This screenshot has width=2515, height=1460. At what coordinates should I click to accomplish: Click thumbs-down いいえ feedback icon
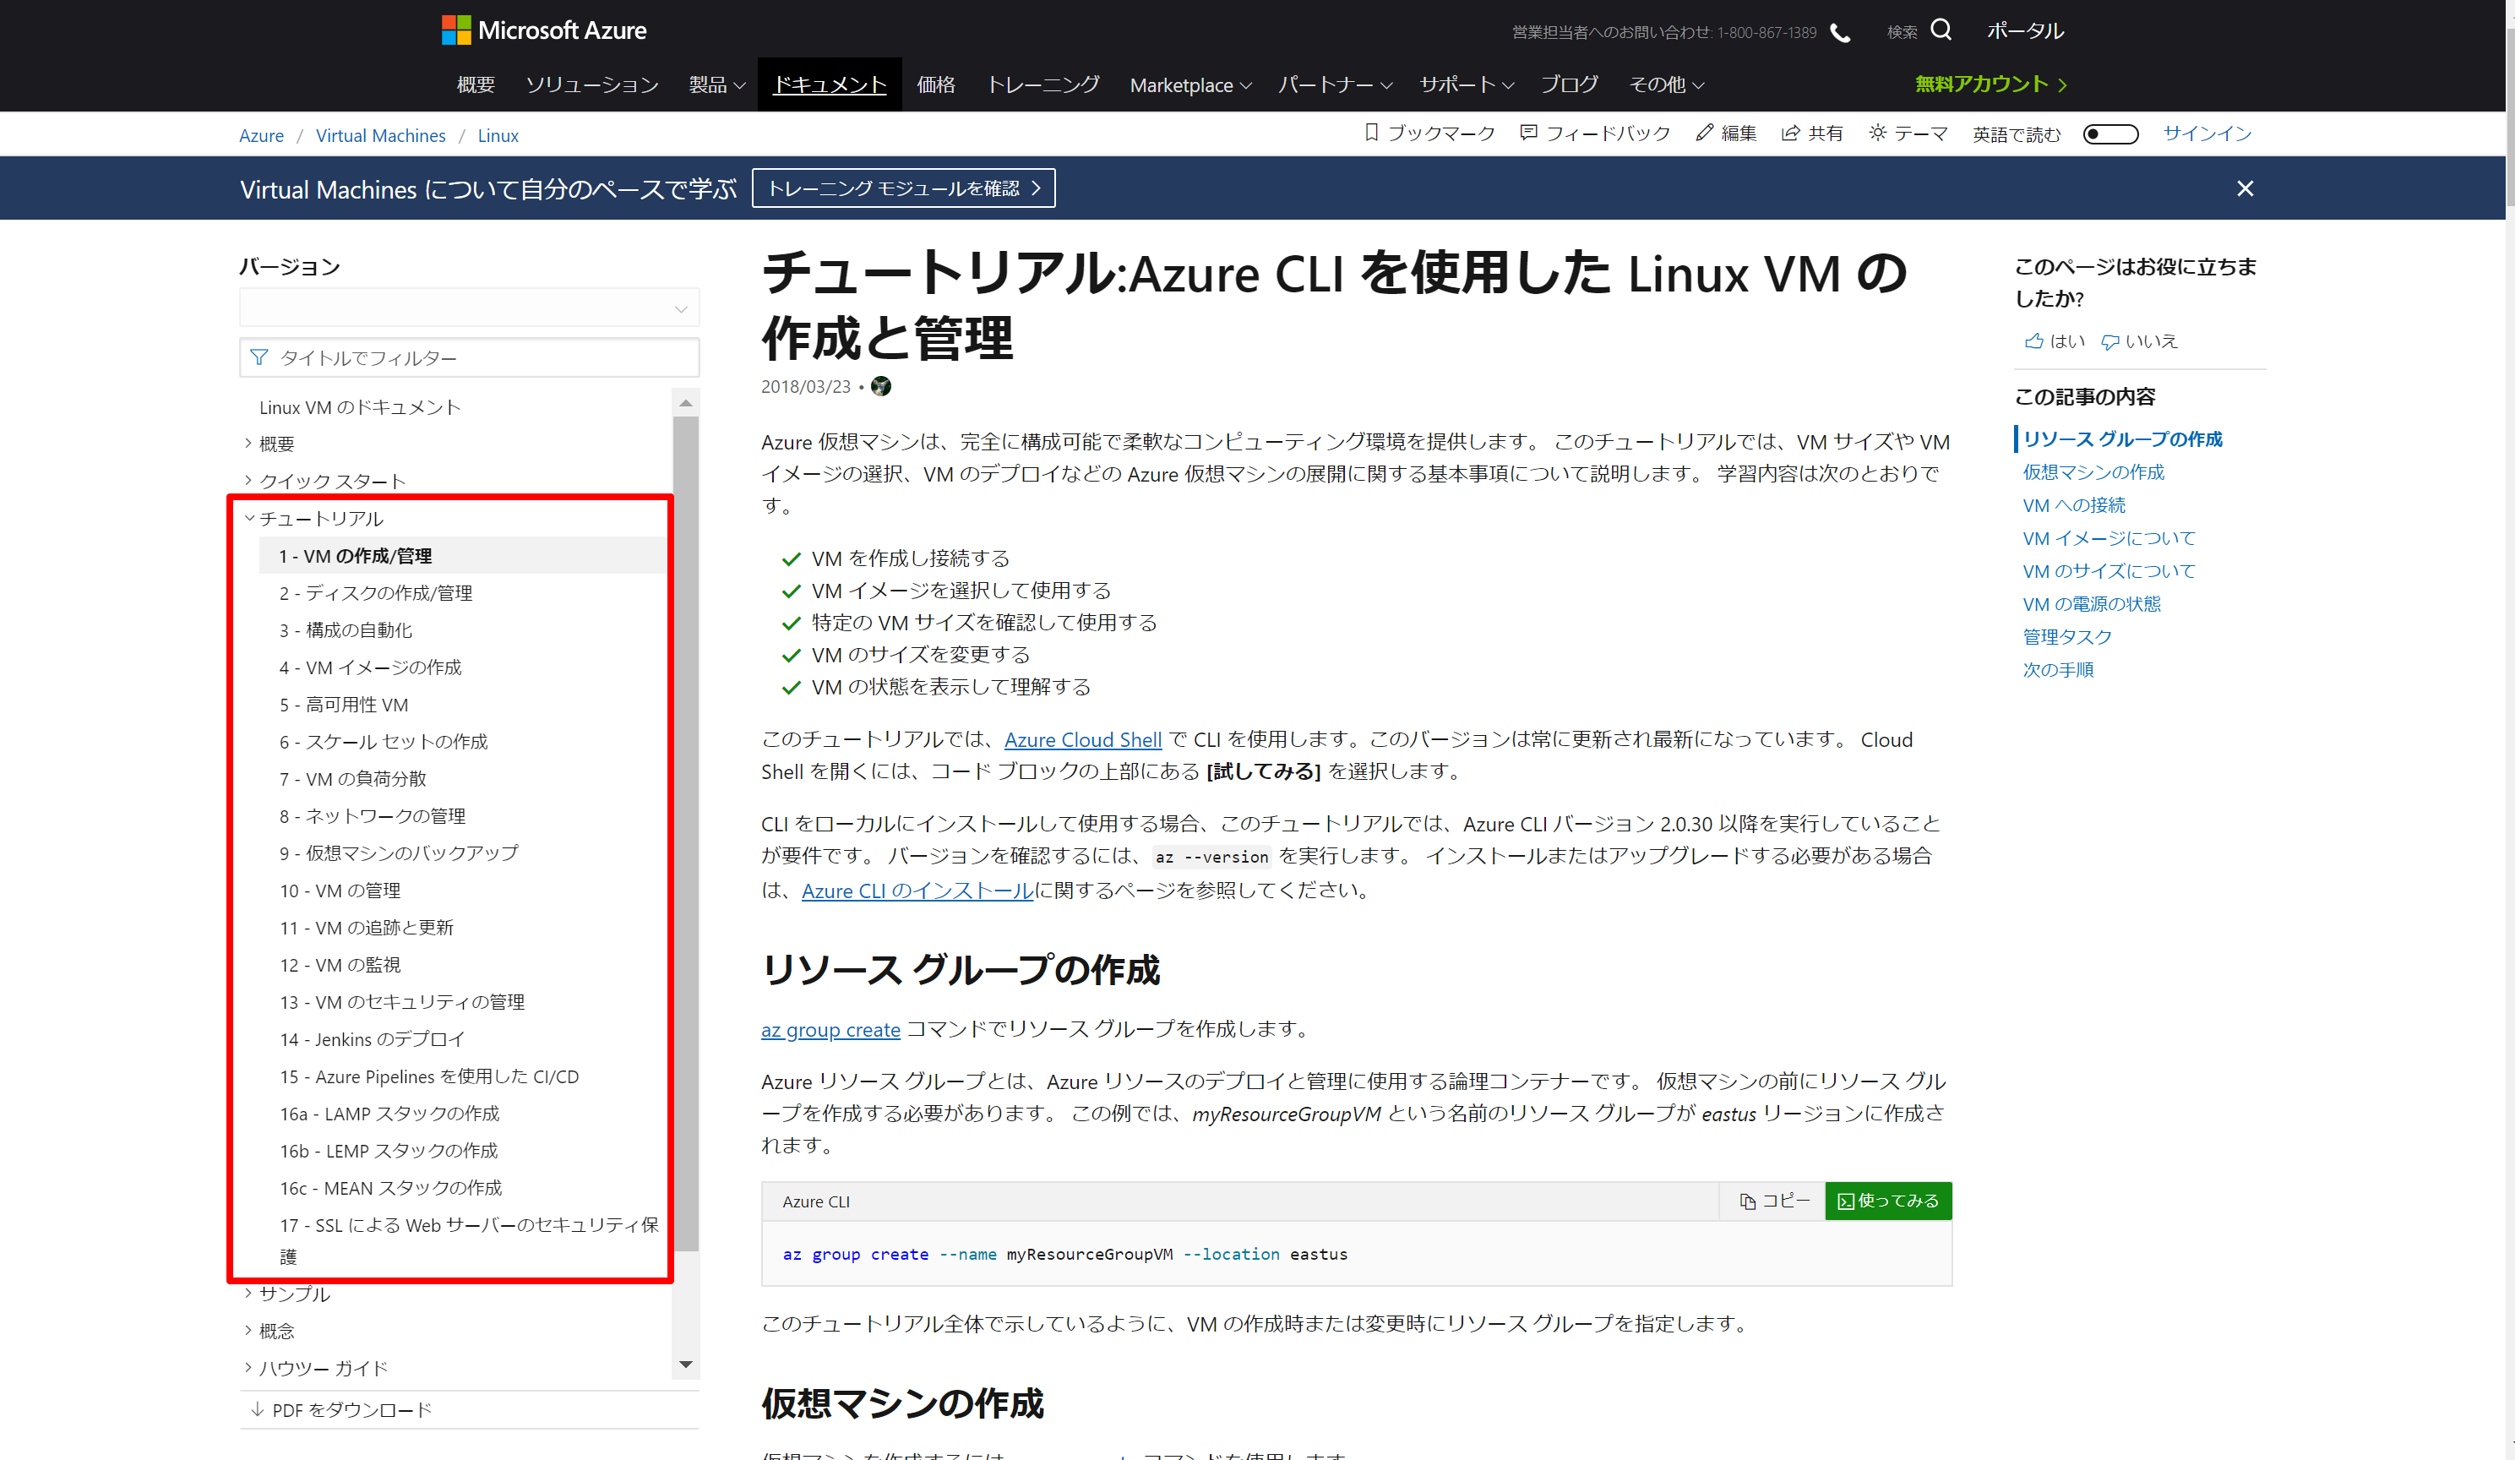coord(2109,341)
